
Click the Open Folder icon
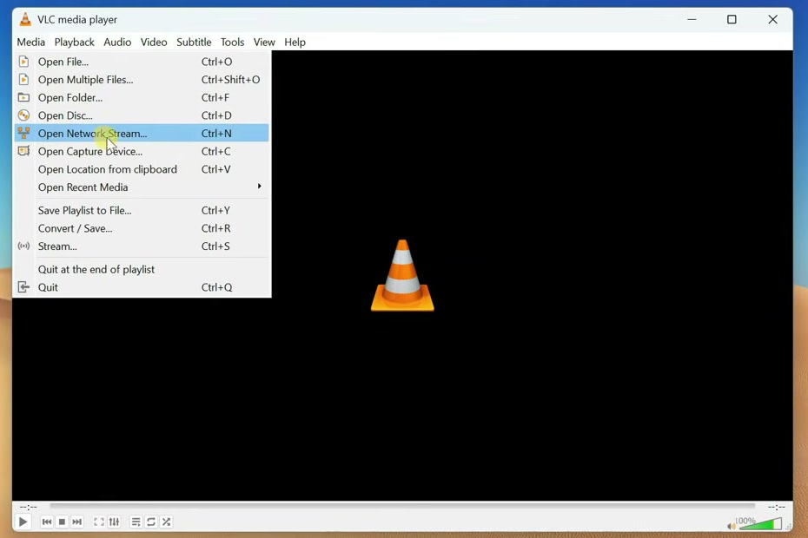tap(23, 97)
